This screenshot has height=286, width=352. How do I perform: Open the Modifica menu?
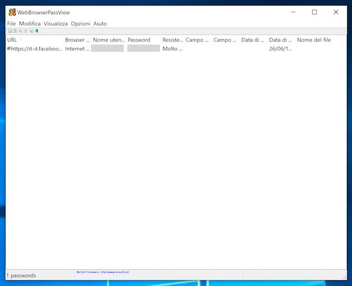coord(30,24)
